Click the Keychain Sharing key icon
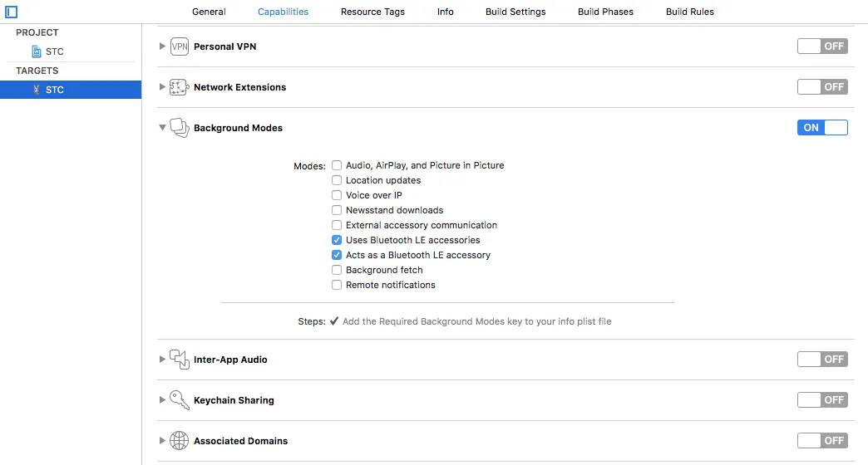 tap(180, 400)
